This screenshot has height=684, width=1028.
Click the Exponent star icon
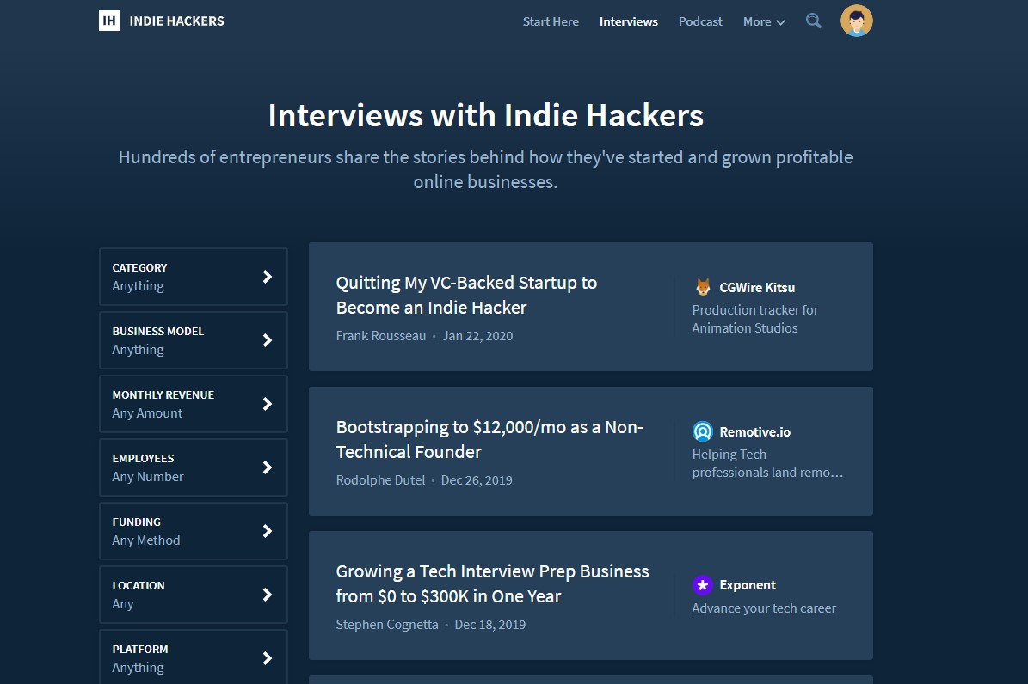703,585
